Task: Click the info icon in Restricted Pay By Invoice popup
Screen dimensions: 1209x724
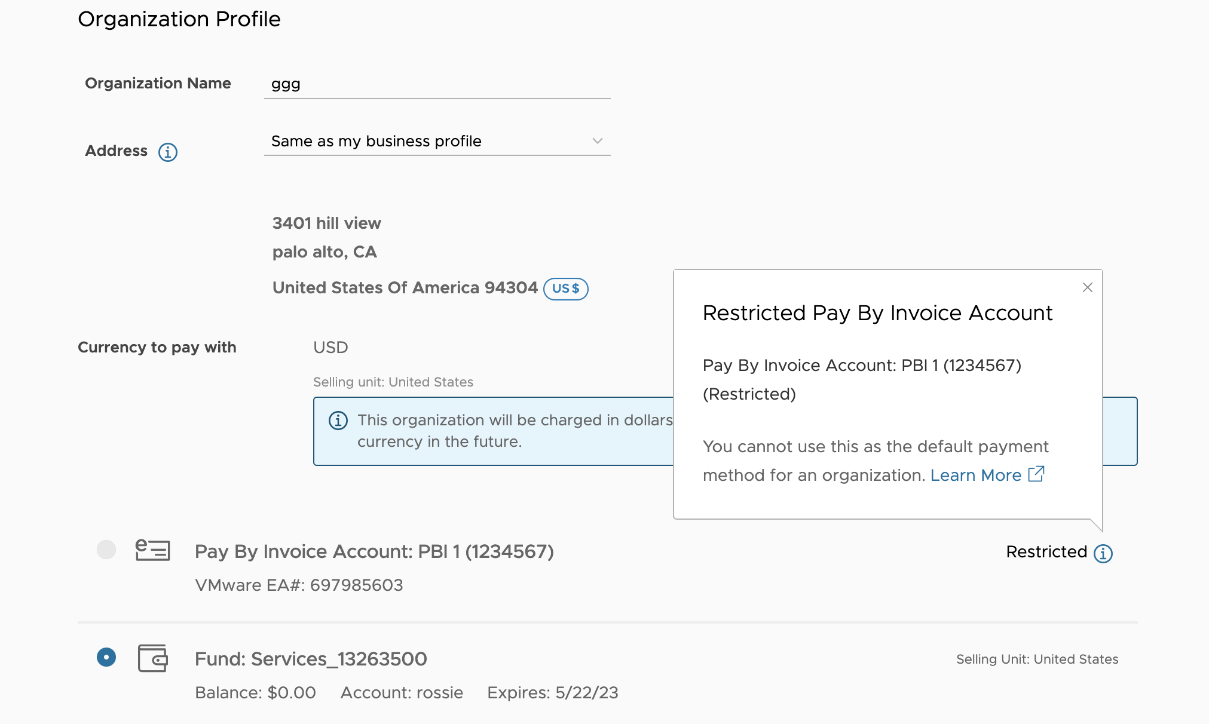Action: [x=1103, y=553]
